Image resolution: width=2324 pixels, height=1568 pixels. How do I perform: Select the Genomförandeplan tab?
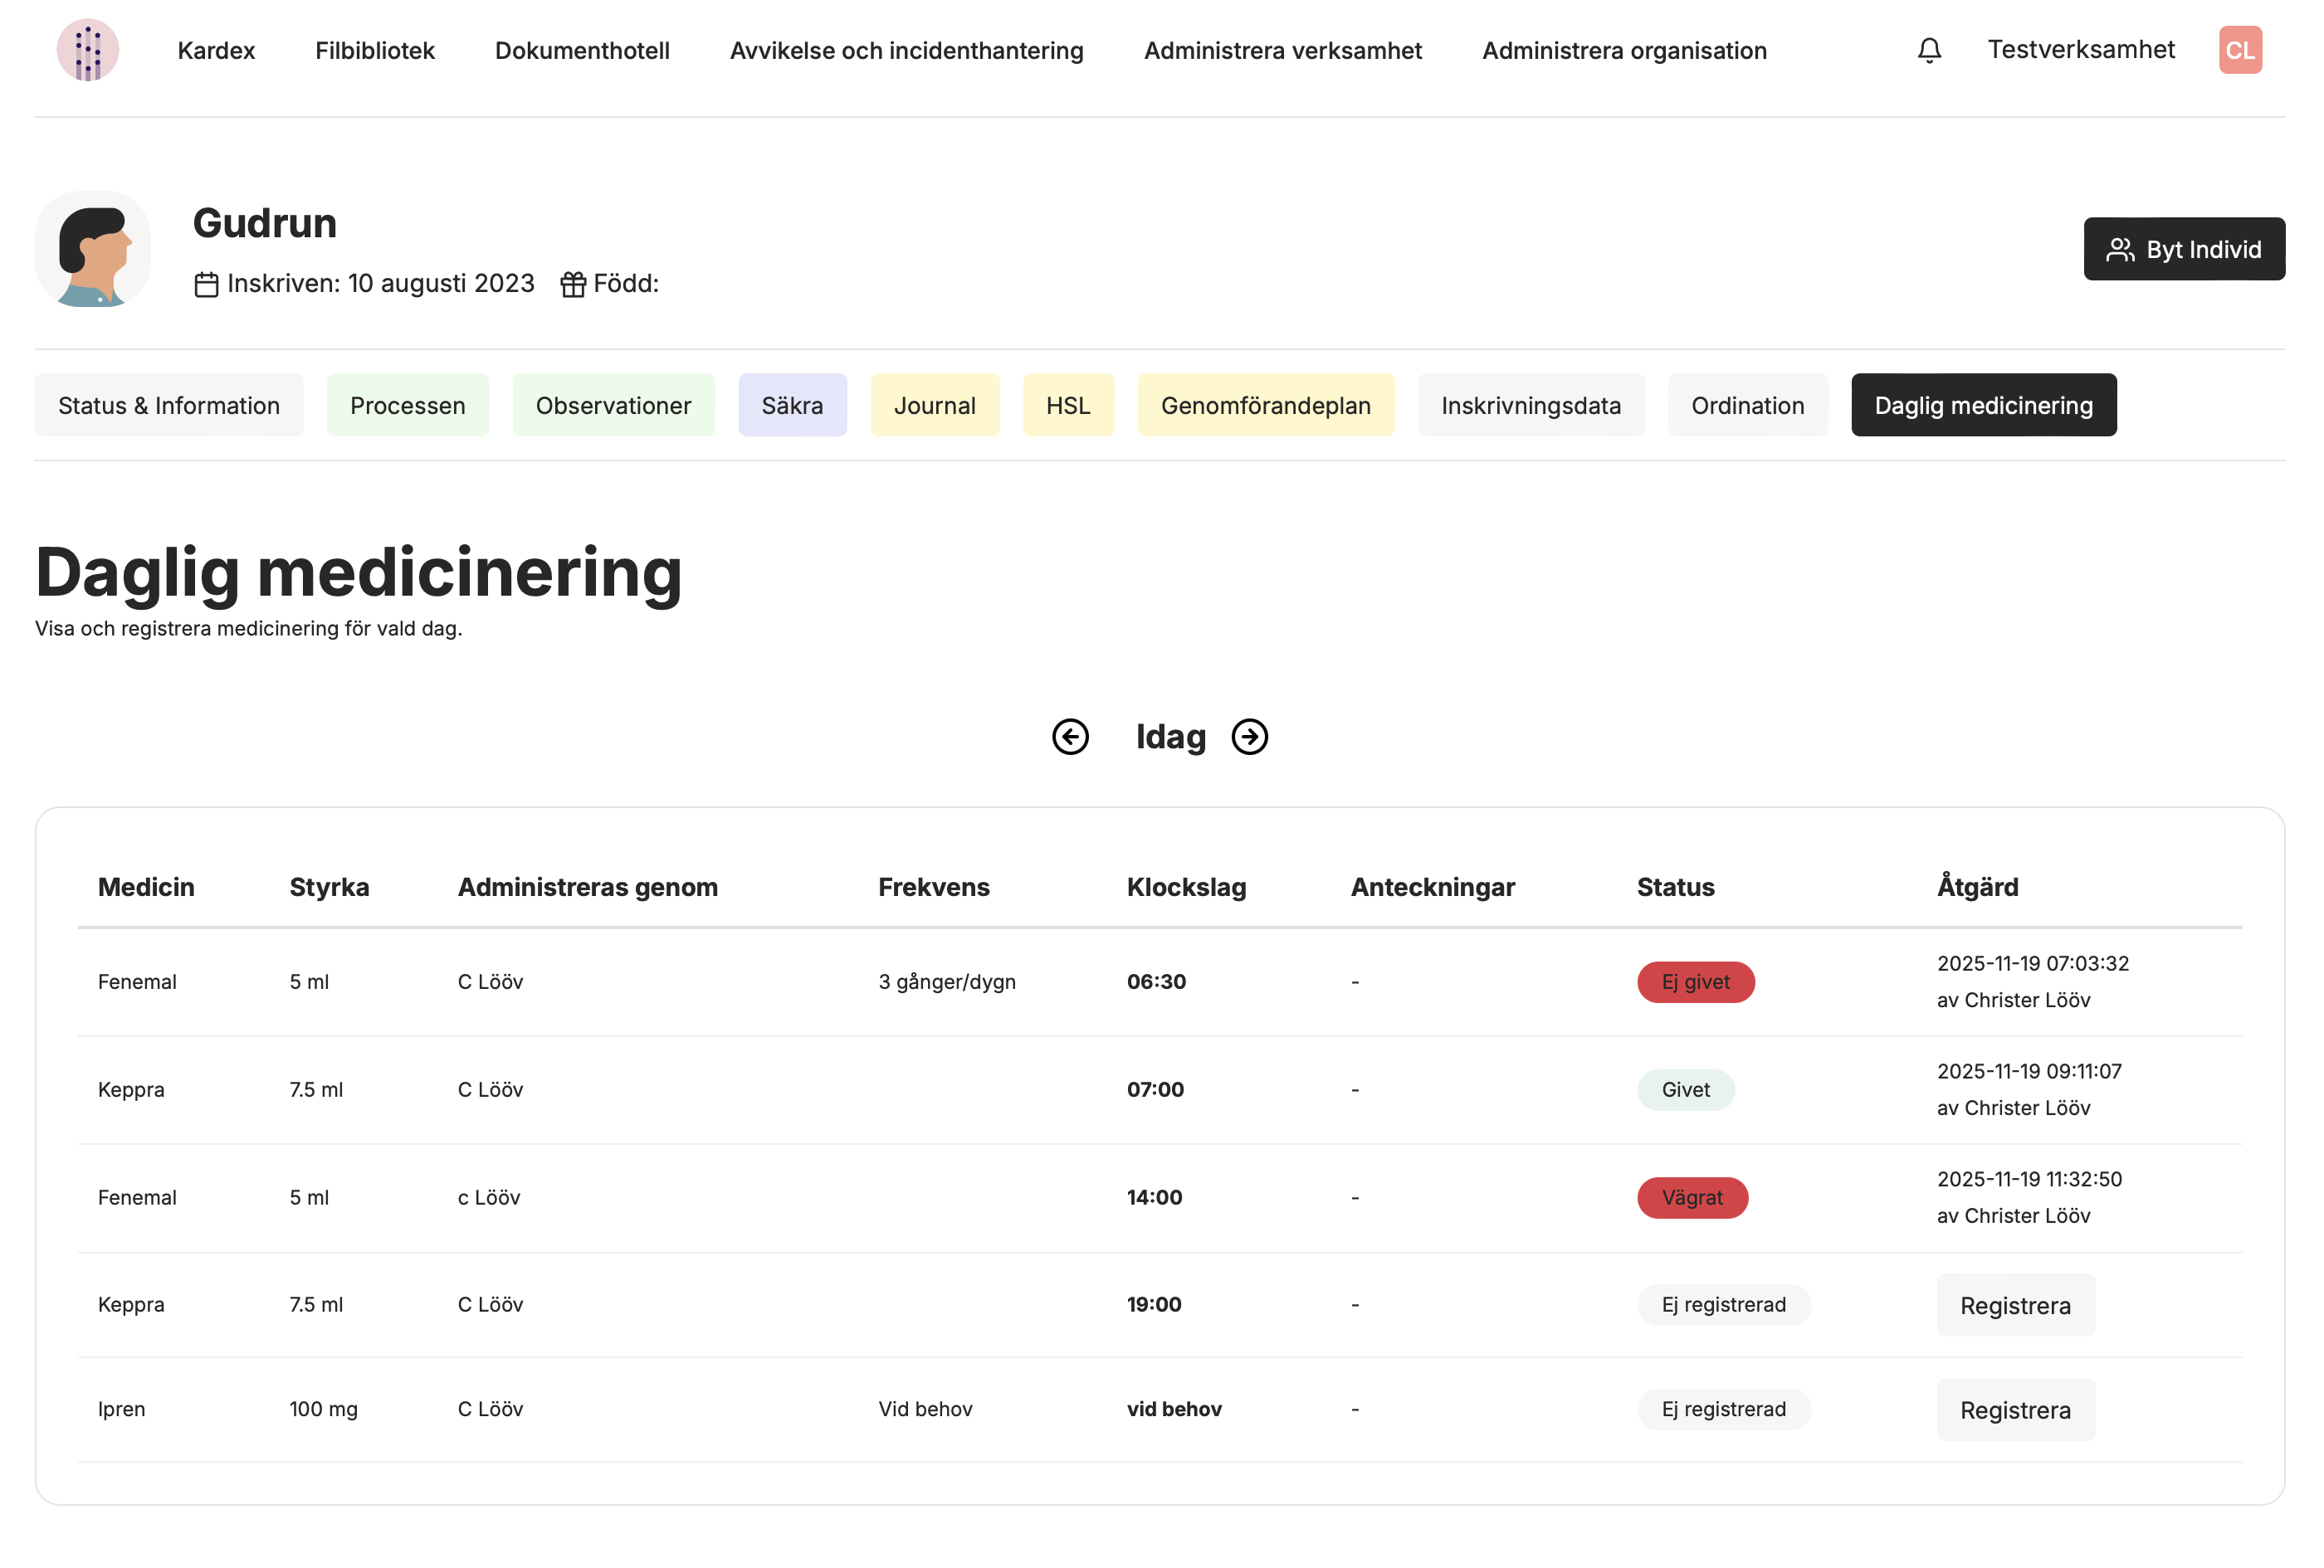[1265, 406]
